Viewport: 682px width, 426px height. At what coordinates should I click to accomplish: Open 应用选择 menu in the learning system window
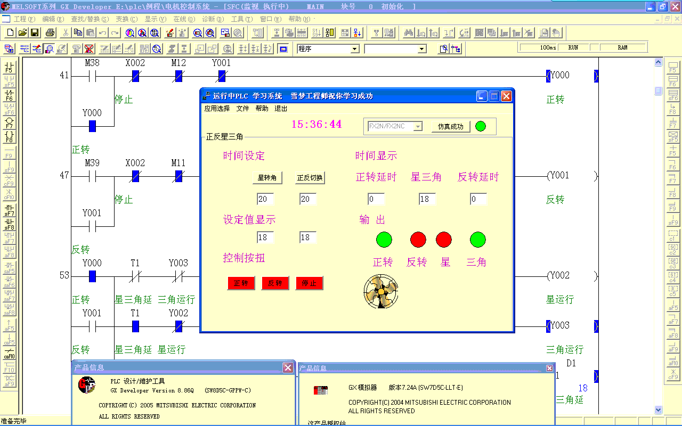click(217, 109)
